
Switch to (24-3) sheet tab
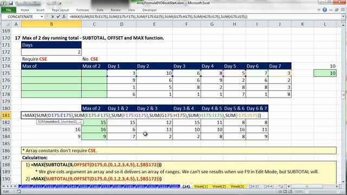point(254,186)
